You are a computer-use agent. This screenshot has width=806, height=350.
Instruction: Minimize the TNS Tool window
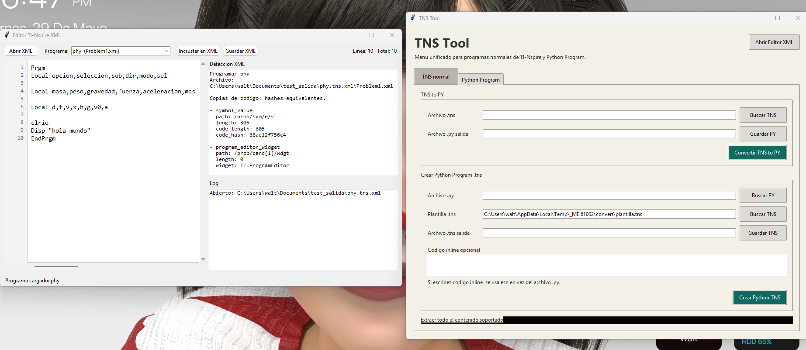point(758,18)
